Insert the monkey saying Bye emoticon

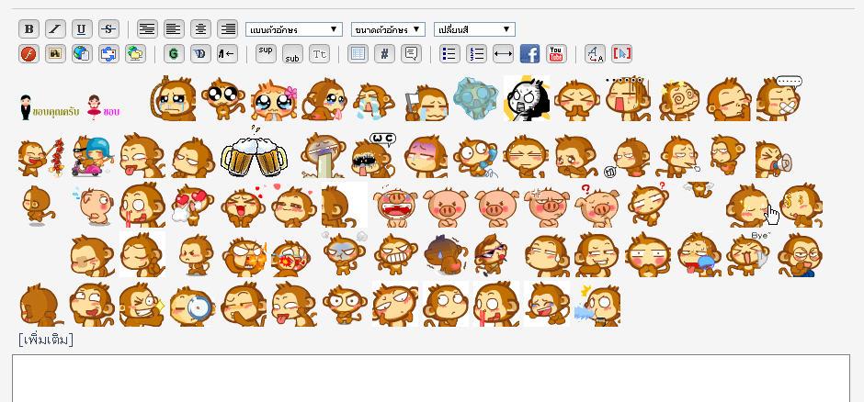(749, 254)
